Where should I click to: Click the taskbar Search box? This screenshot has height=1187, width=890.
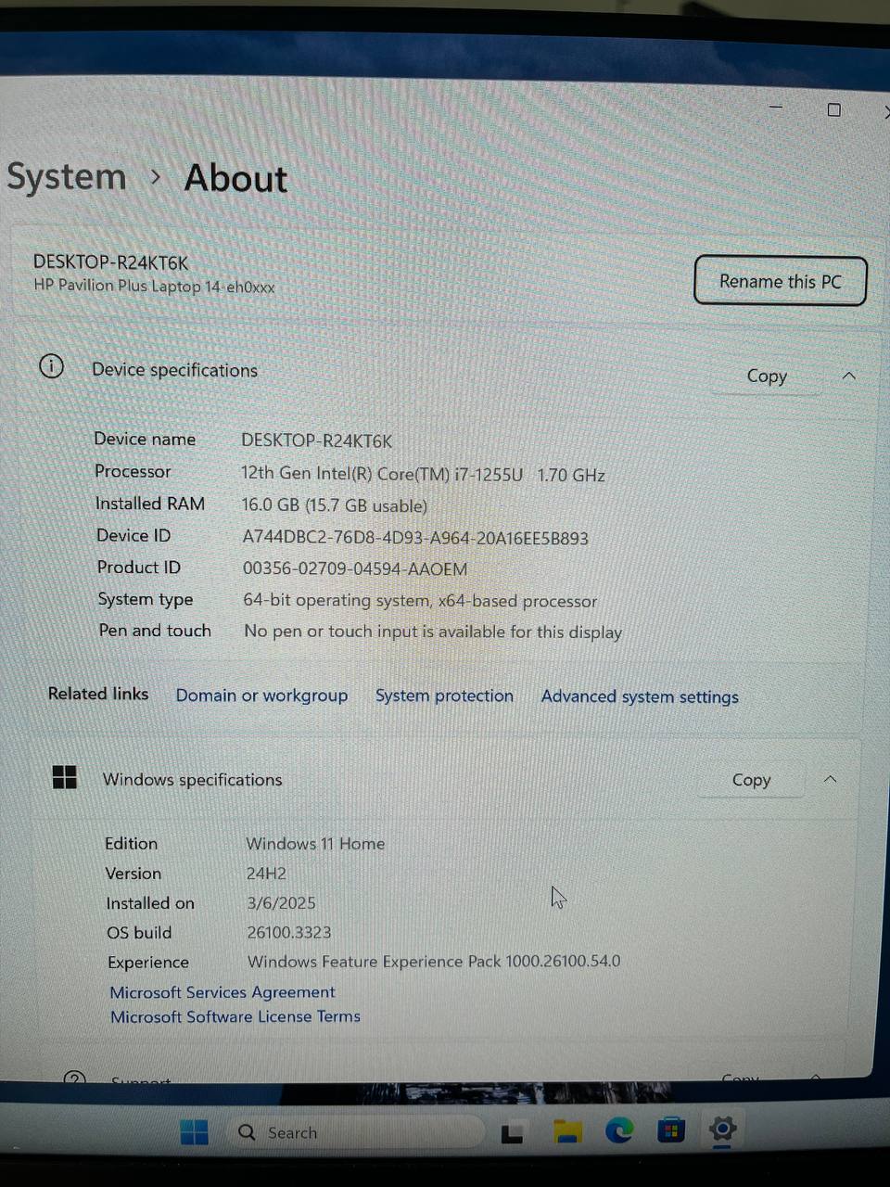point(354,1132)
